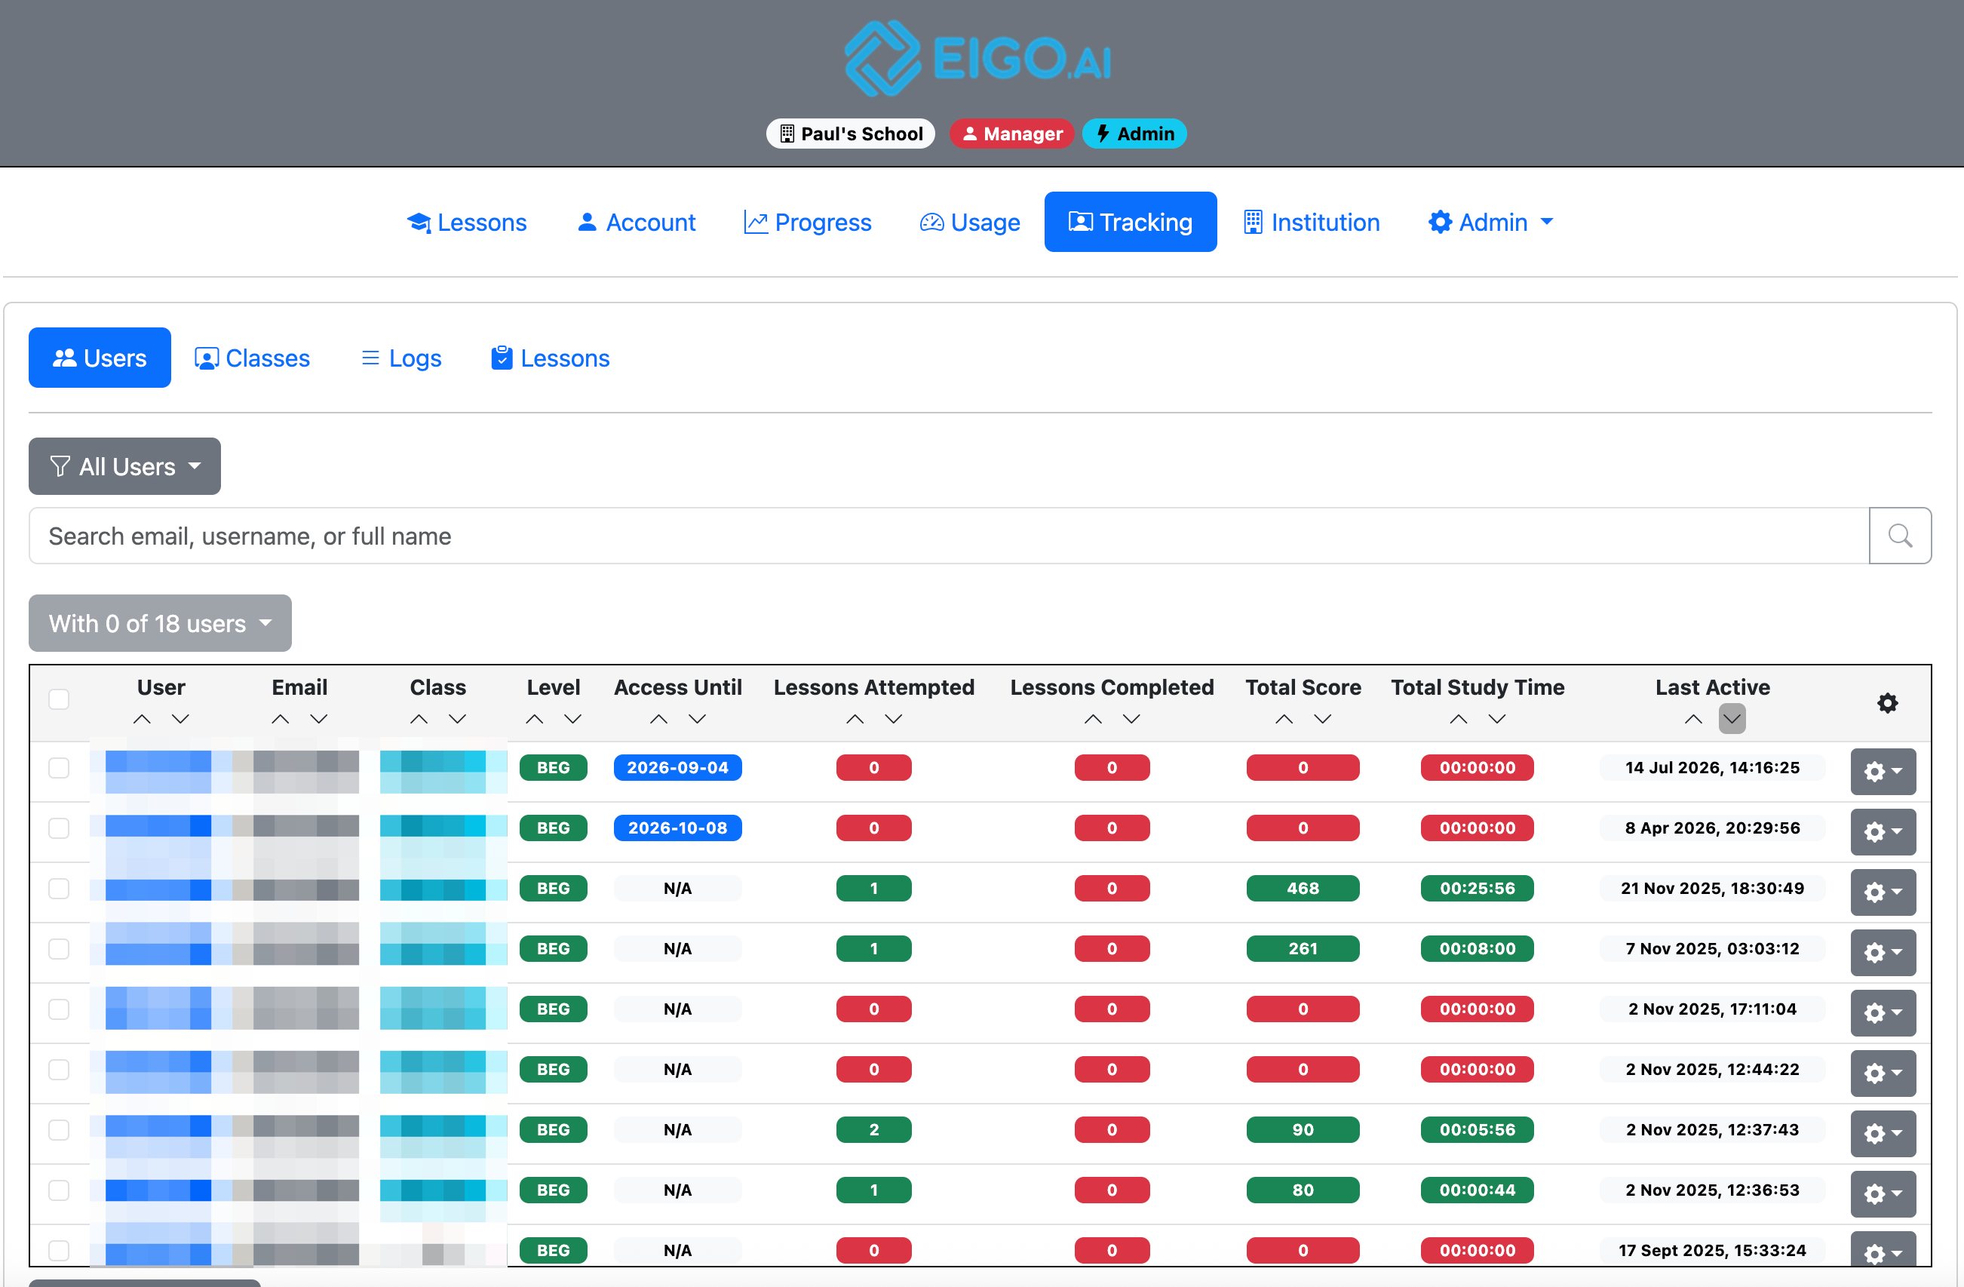This screenshot has width=1964, height=1287.
Task: Sort Access Until descending
Action: pos(698,719)
